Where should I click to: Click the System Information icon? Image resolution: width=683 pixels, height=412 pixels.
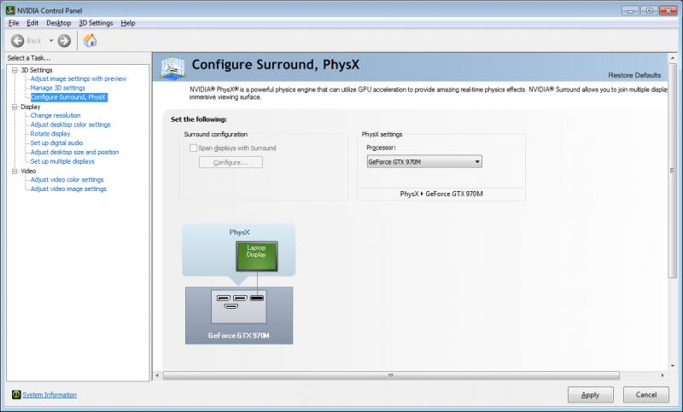coord(16,394)
